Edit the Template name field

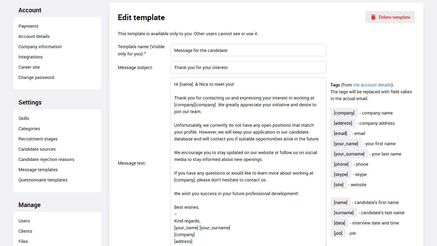(x=248, y=50)
